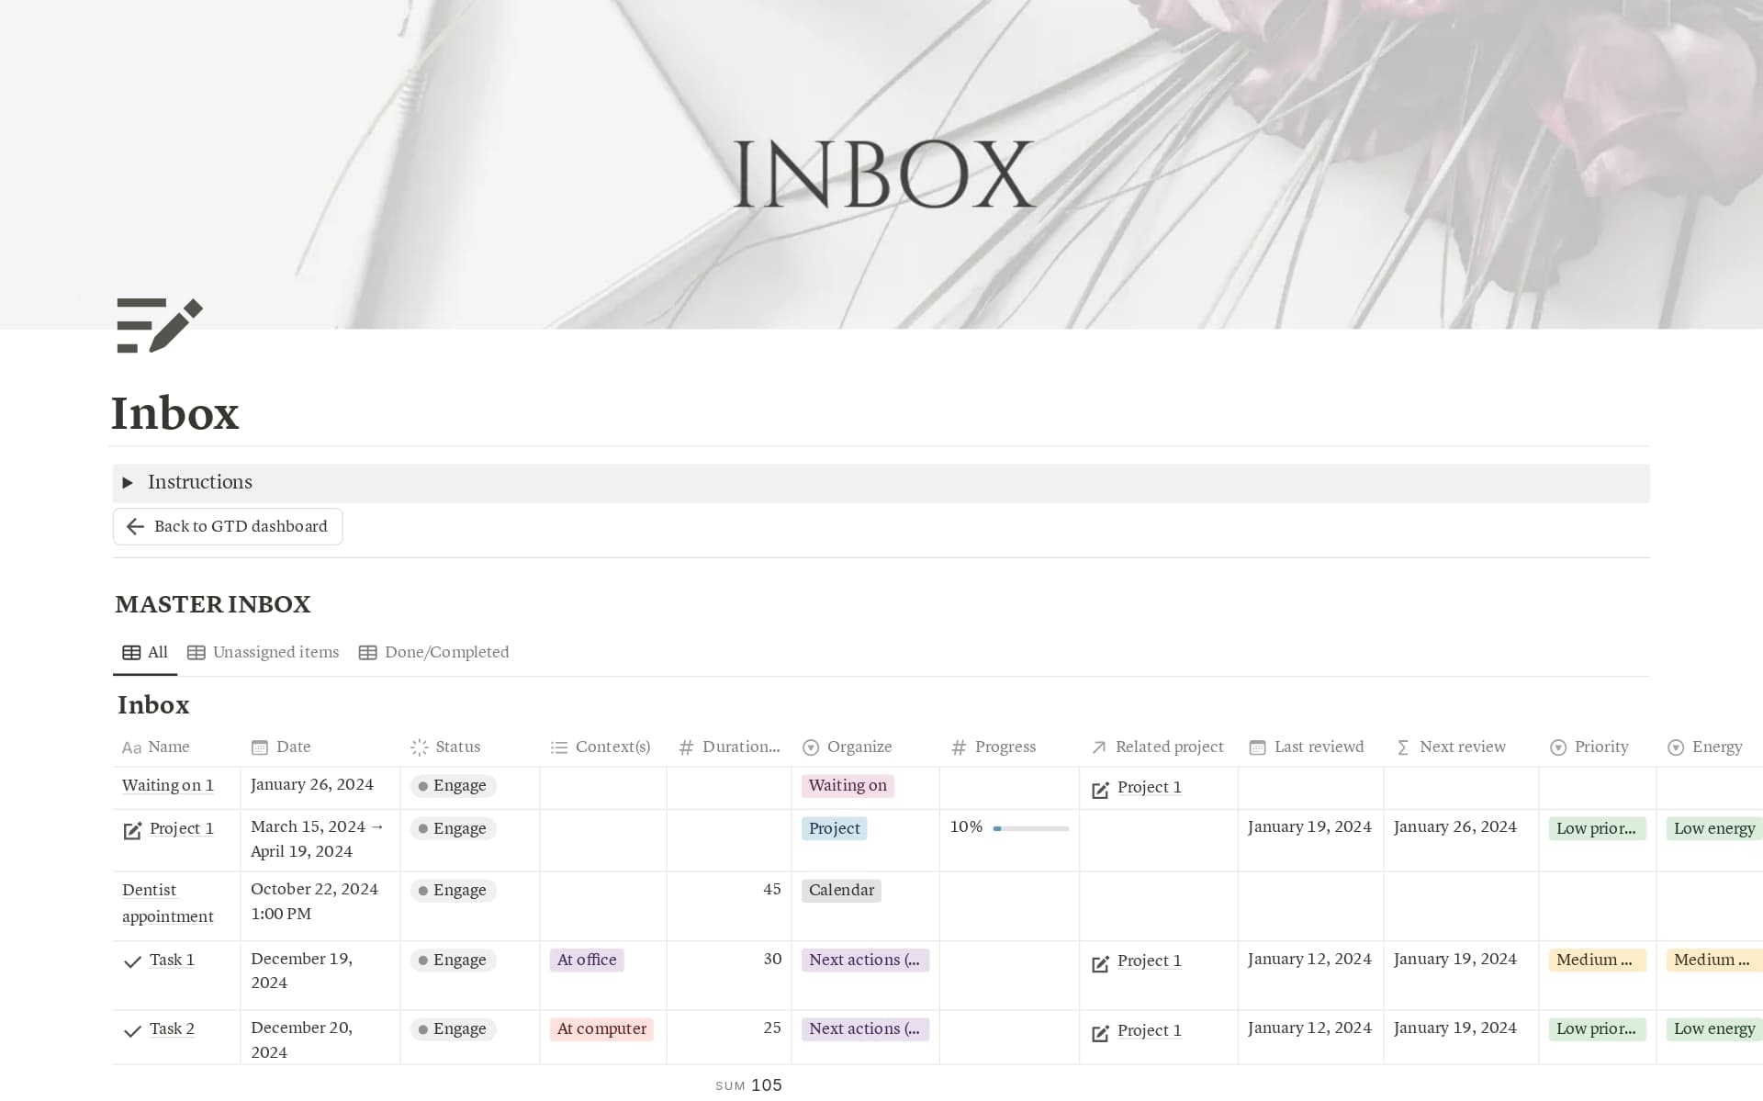Open the All table view tab
Viewport: 1763px width, 1101px height.
pos(145,652)
